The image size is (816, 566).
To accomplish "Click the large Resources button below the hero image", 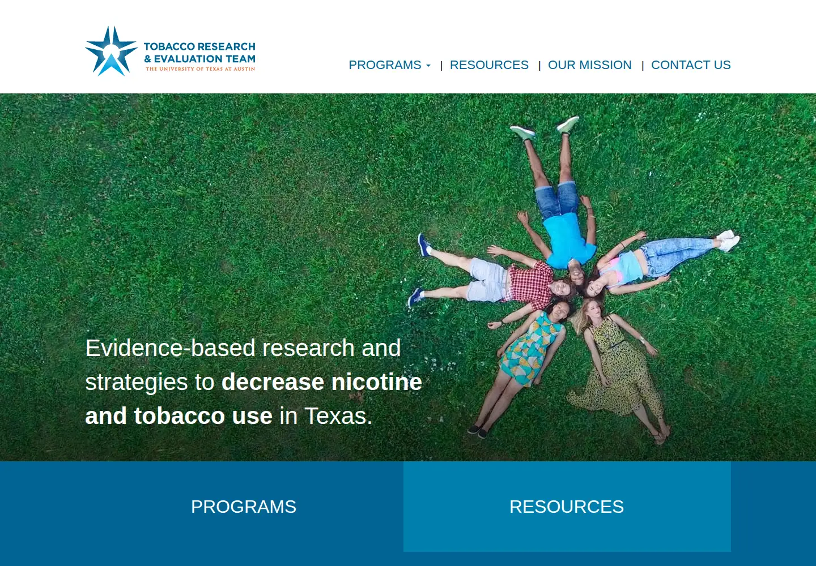I will pos(567,507).
